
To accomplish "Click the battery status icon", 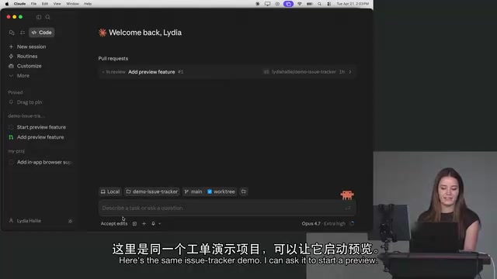I will [x=310, y=4].
